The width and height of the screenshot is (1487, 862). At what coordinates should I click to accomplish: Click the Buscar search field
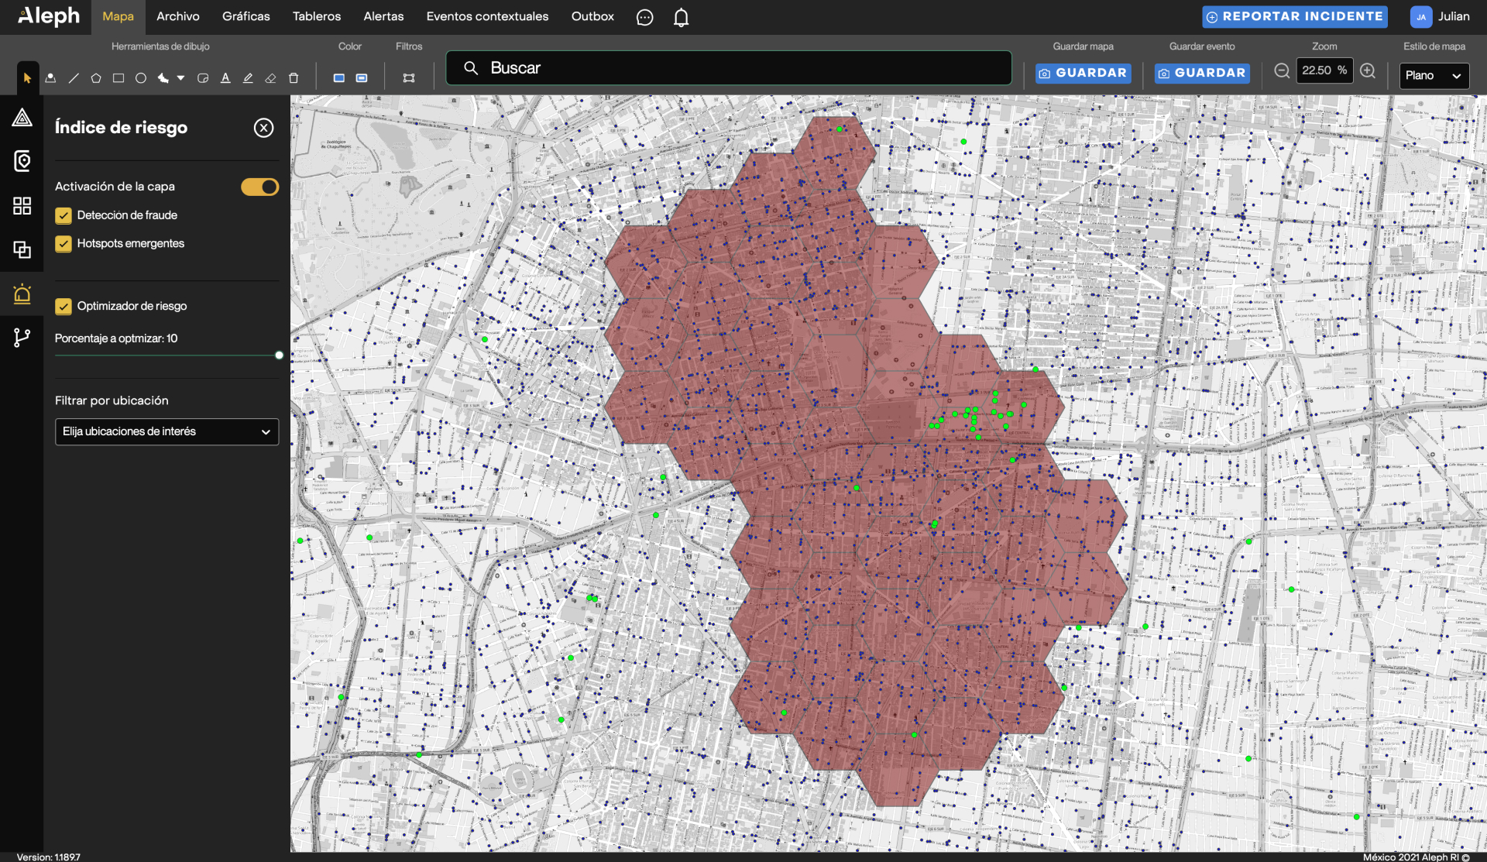pyautogui.click(x=729, y=68)
